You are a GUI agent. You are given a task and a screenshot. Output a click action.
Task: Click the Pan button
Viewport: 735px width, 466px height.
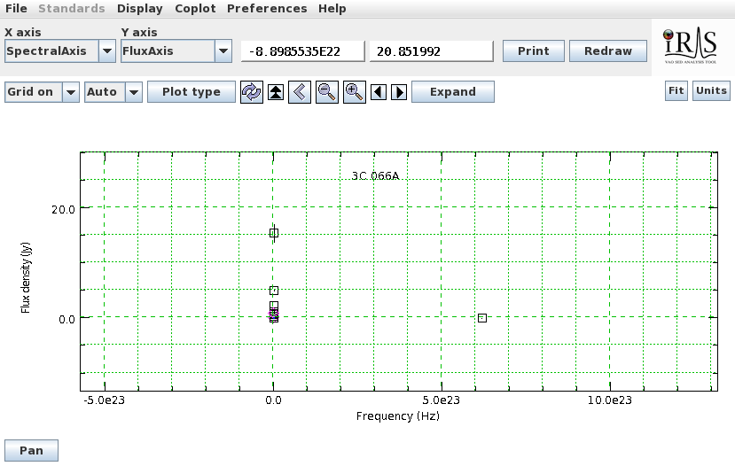pos(31,451)
